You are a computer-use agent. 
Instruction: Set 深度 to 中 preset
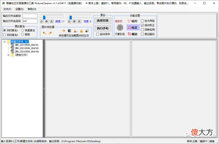click(74, 22)
